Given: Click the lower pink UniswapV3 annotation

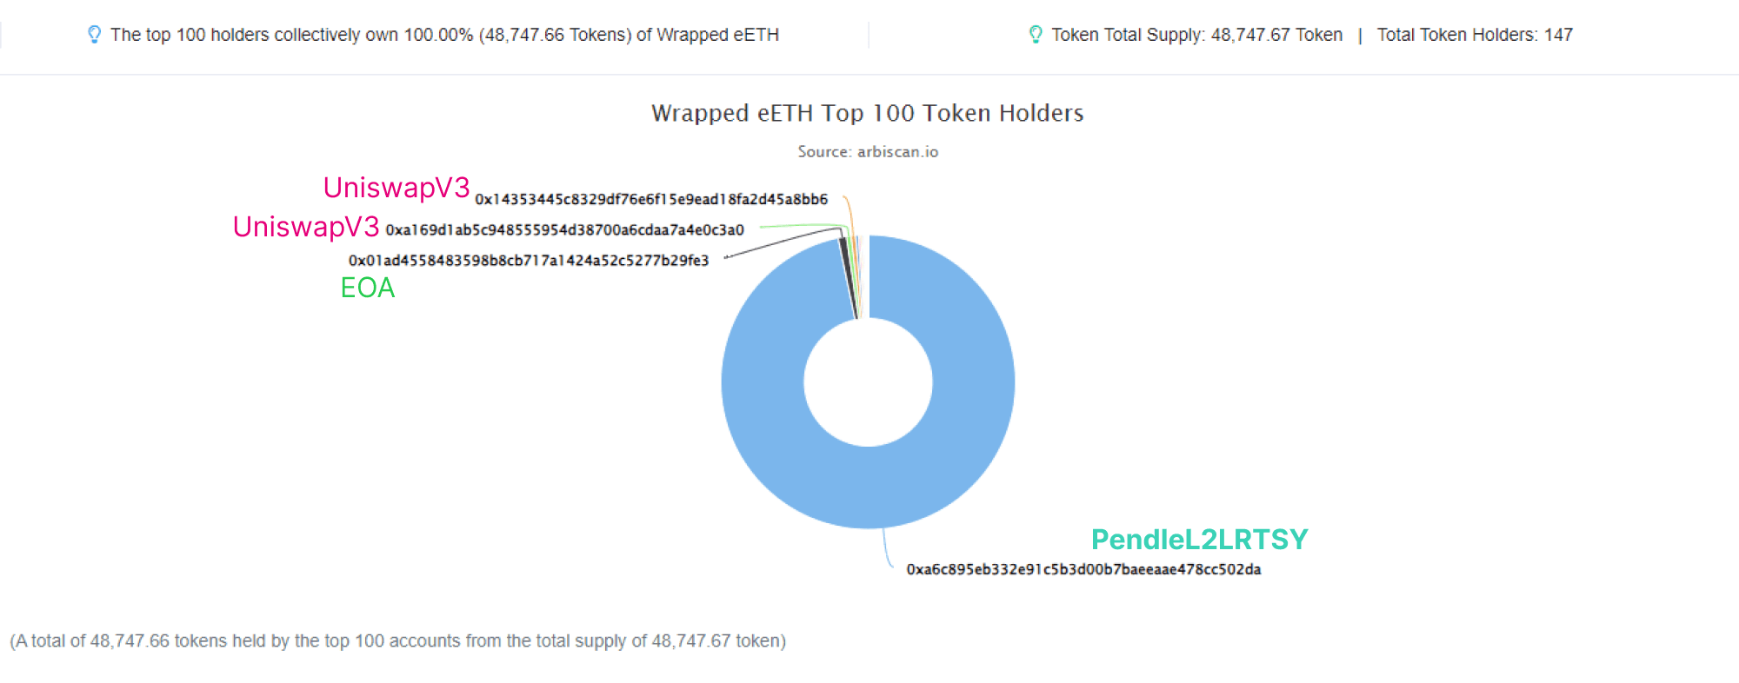Looking at the screenshot, I should tap(306, 227).
